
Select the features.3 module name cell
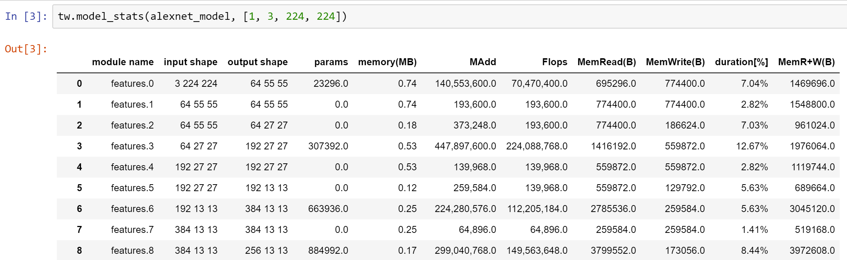click(132, 146)
